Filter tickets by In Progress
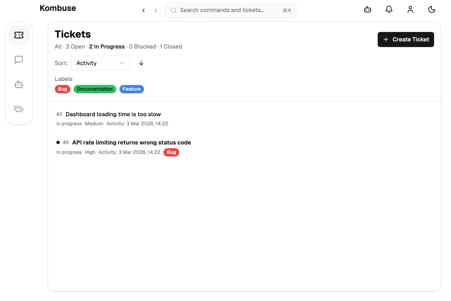451x301 pixels. click(x=107, y=46)
